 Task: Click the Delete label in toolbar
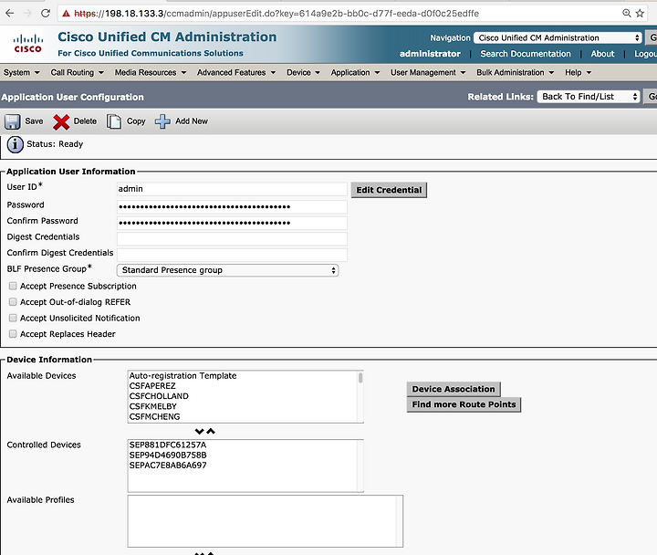click(85, 121)
